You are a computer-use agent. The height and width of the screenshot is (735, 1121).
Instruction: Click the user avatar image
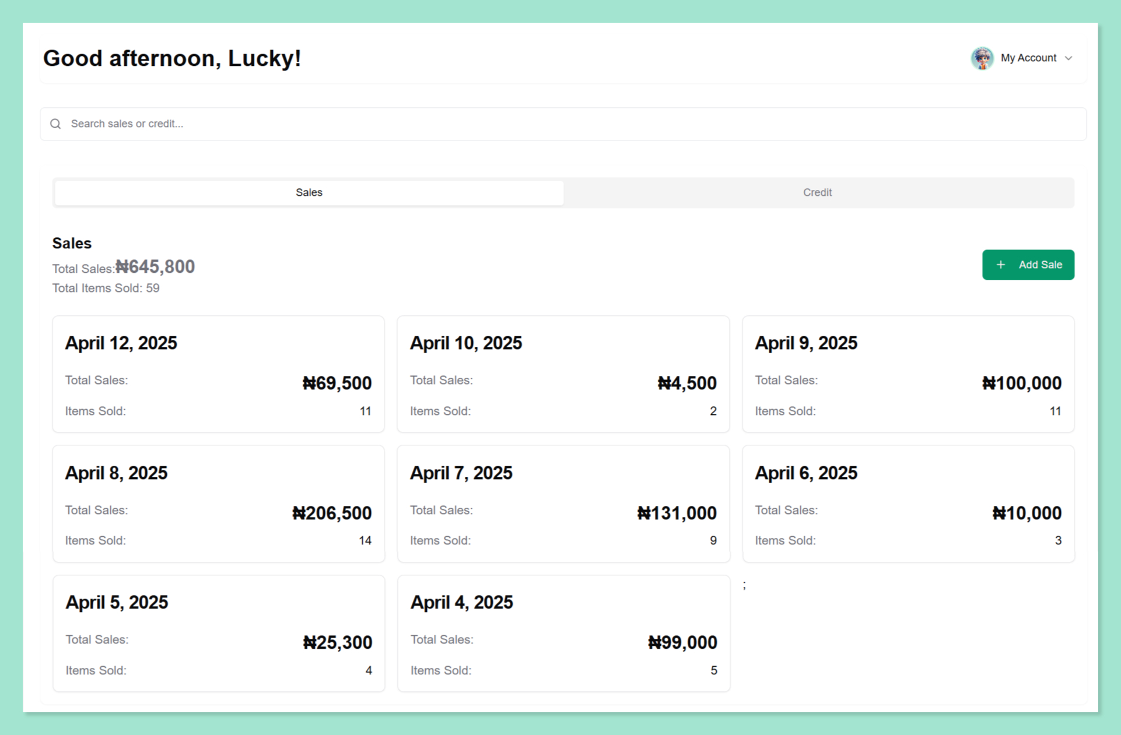[x=982, y=58]
